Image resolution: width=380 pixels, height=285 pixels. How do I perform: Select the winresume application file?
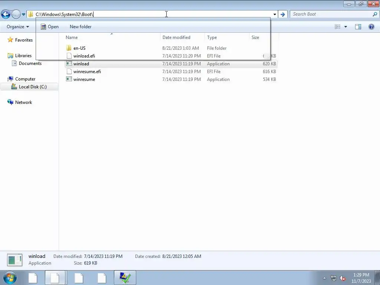pyautogui.click(x=84, y=79)
